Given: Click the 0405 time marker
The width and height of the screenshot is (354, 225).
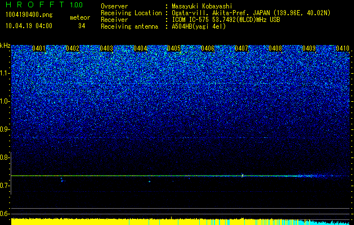Looking at the screenshot, I should click(x=173, y=48).
